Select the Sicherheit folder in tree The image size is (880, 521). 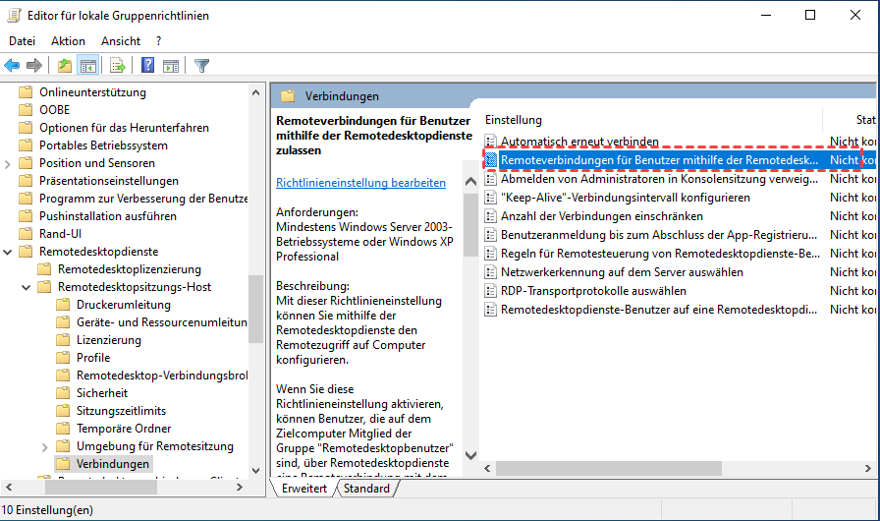(102, 393)
